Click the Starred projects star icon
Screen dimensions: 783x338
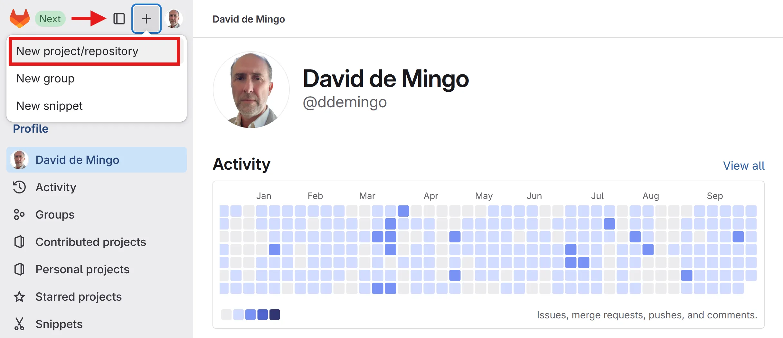pyautogui.click(x=19, y=296)
